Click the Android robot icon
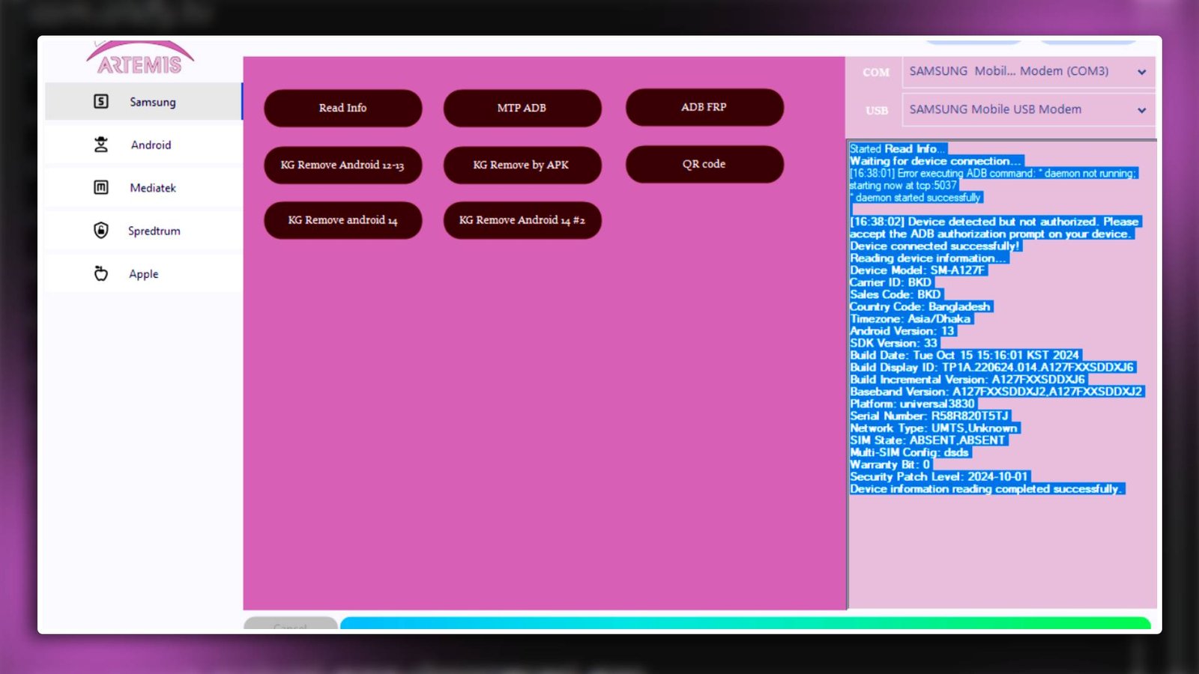 (101, 145)
